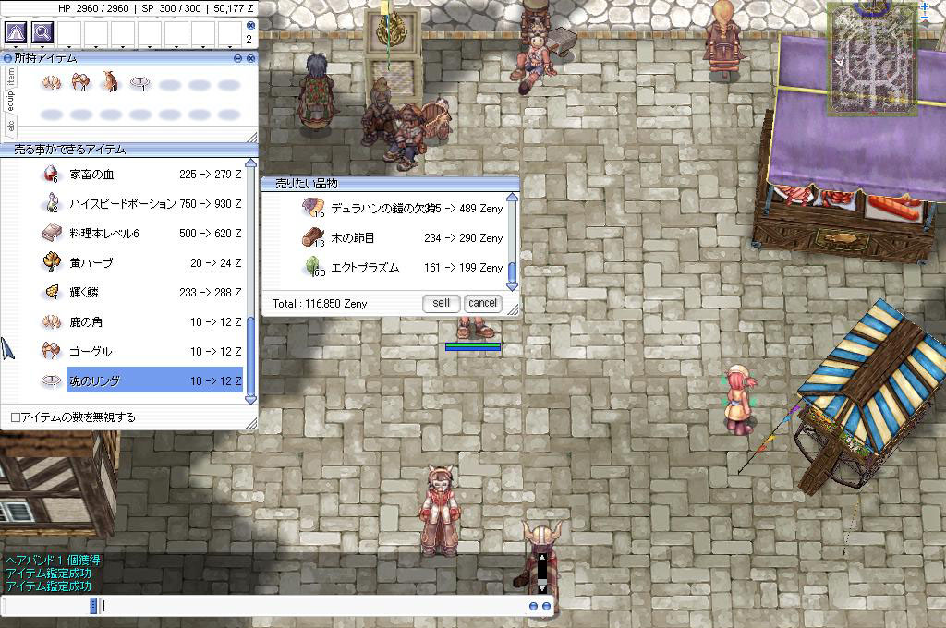Switch to the etc tab in inventory

tap(10, 125)
